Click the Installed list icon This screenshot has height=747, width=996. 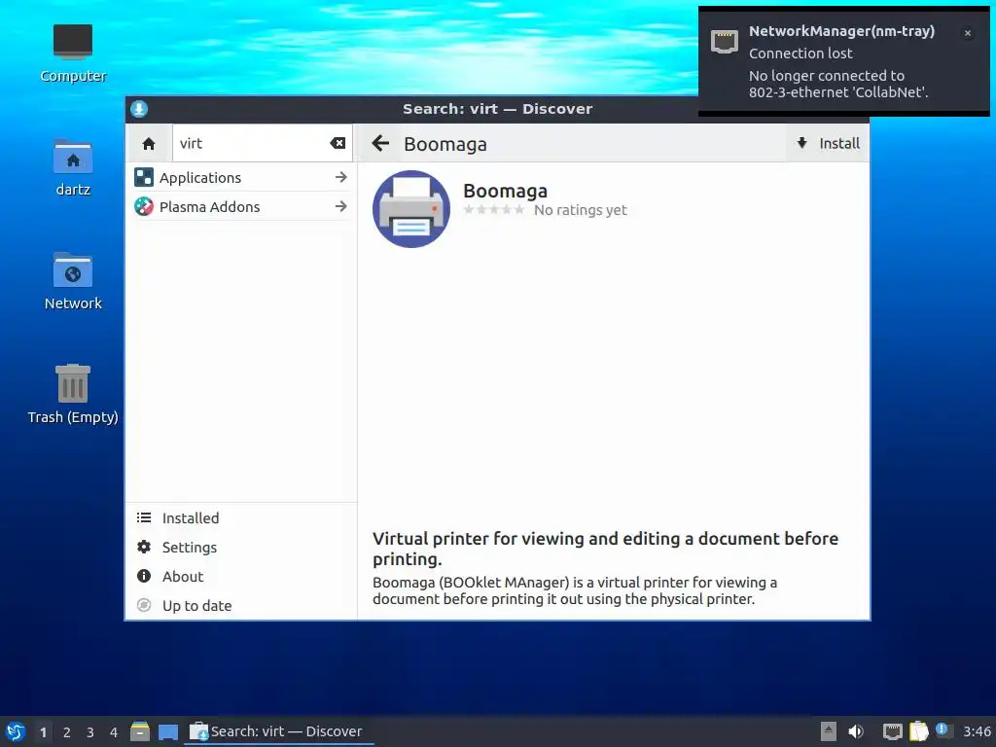tap(144, 517)
